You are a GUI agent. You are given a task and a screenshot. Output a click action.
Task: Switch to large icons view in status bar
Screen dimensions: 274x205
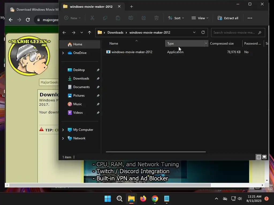(x=264, y=157)
